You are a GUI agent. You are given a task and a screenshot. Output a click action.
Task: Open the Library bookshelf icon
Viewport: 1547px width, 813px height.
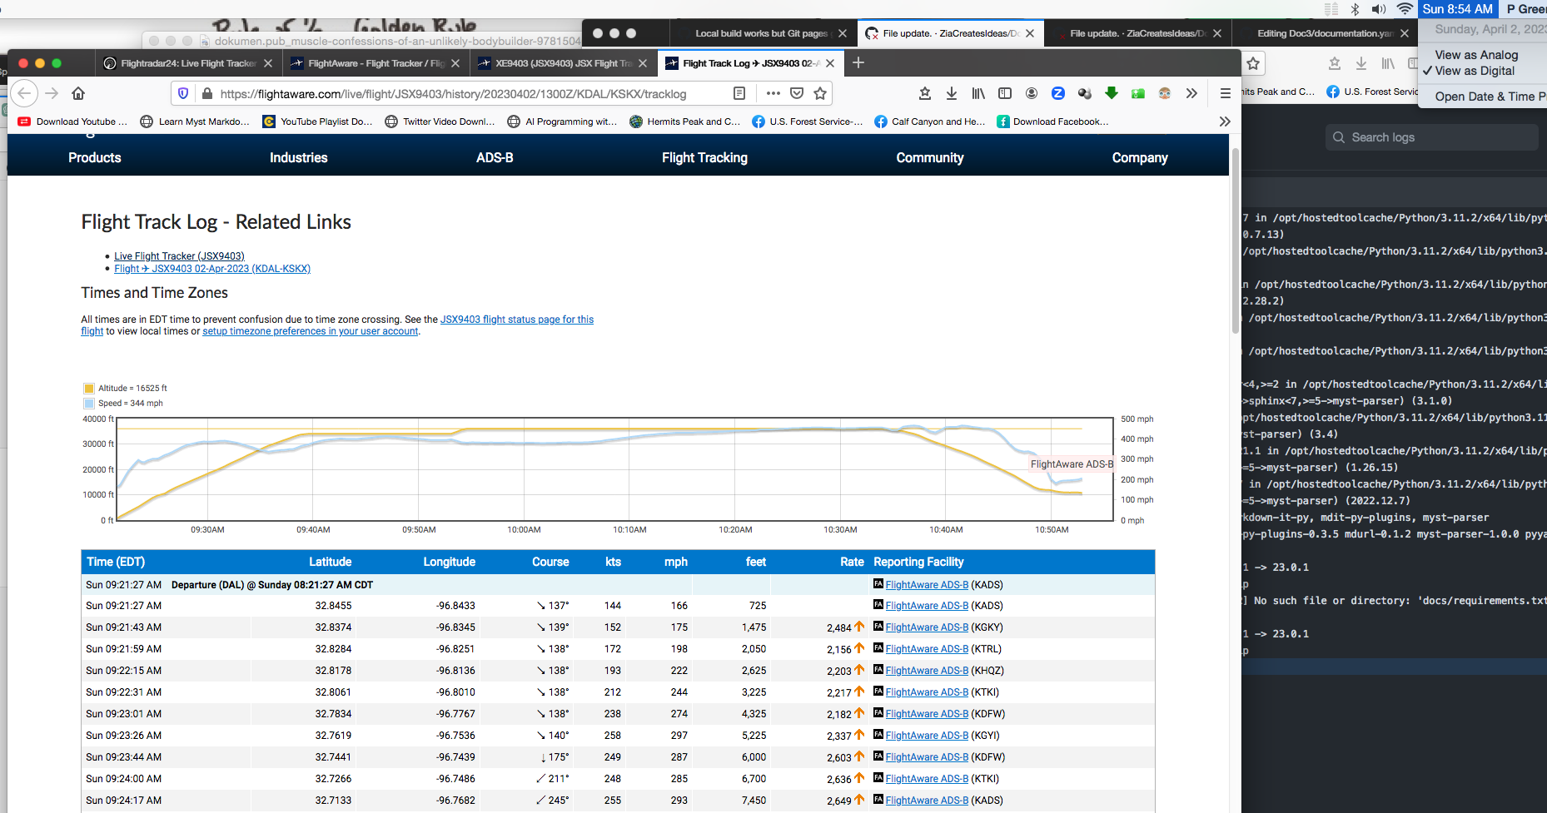978,93
